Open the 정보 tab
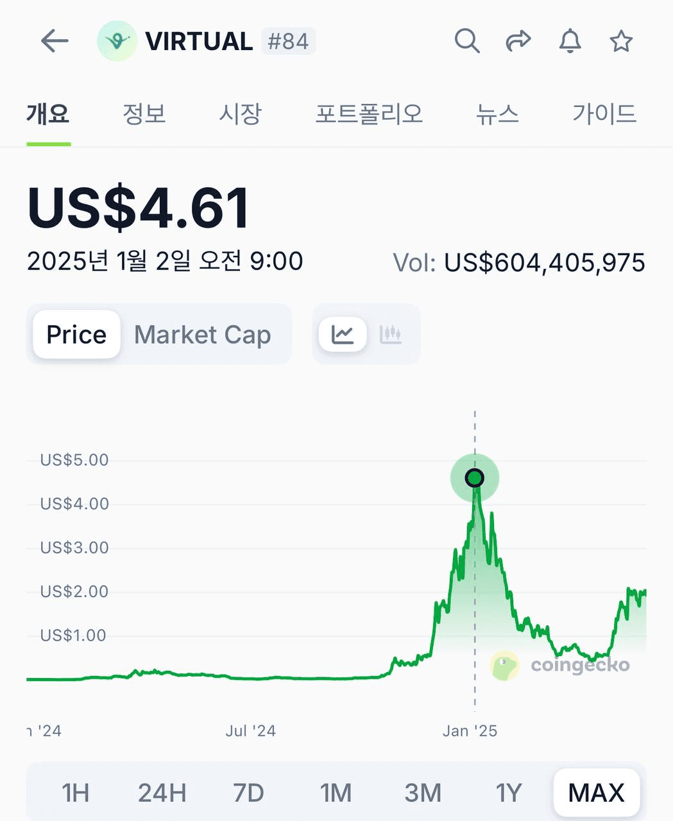 144,114
